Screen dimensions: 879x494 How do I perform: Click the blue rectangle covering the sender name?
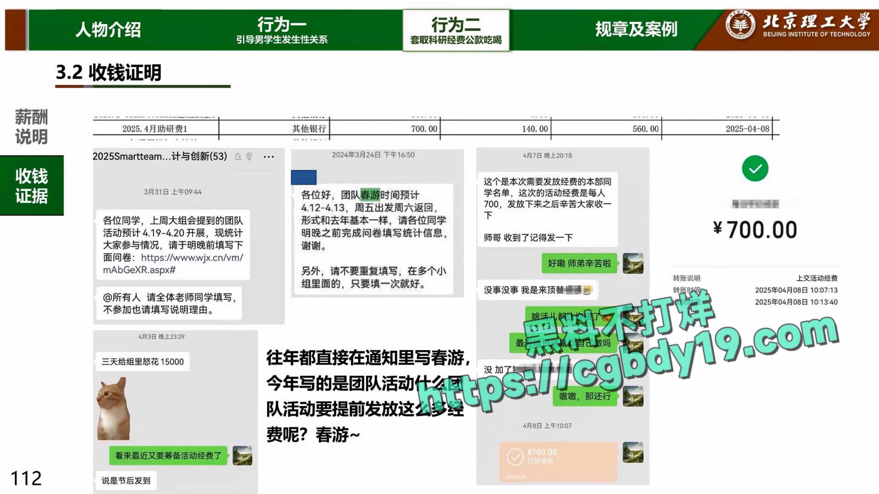click(304, 177)
